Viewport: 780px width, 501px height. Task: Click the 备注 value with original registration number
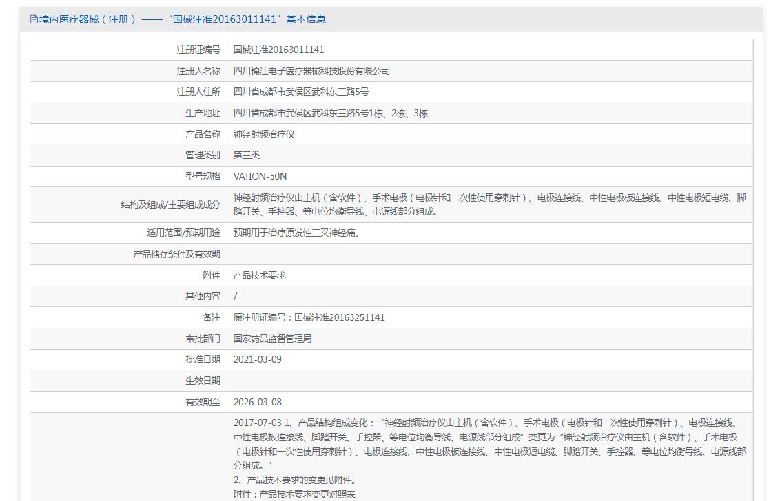click(309, 317)
